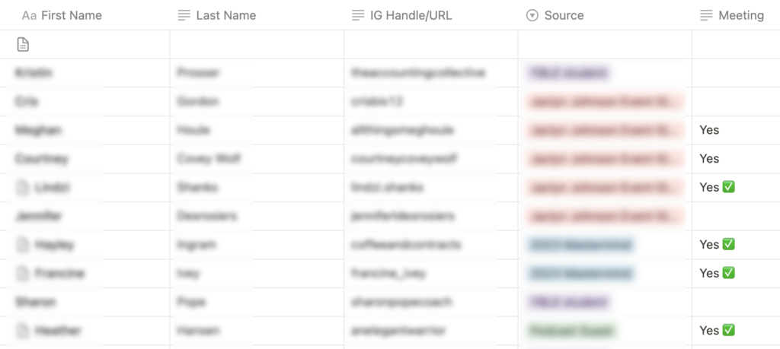This screenshot has width=780, height=349.
Task: Click the select icon beside Source header
Action: (x=532, y=15)
